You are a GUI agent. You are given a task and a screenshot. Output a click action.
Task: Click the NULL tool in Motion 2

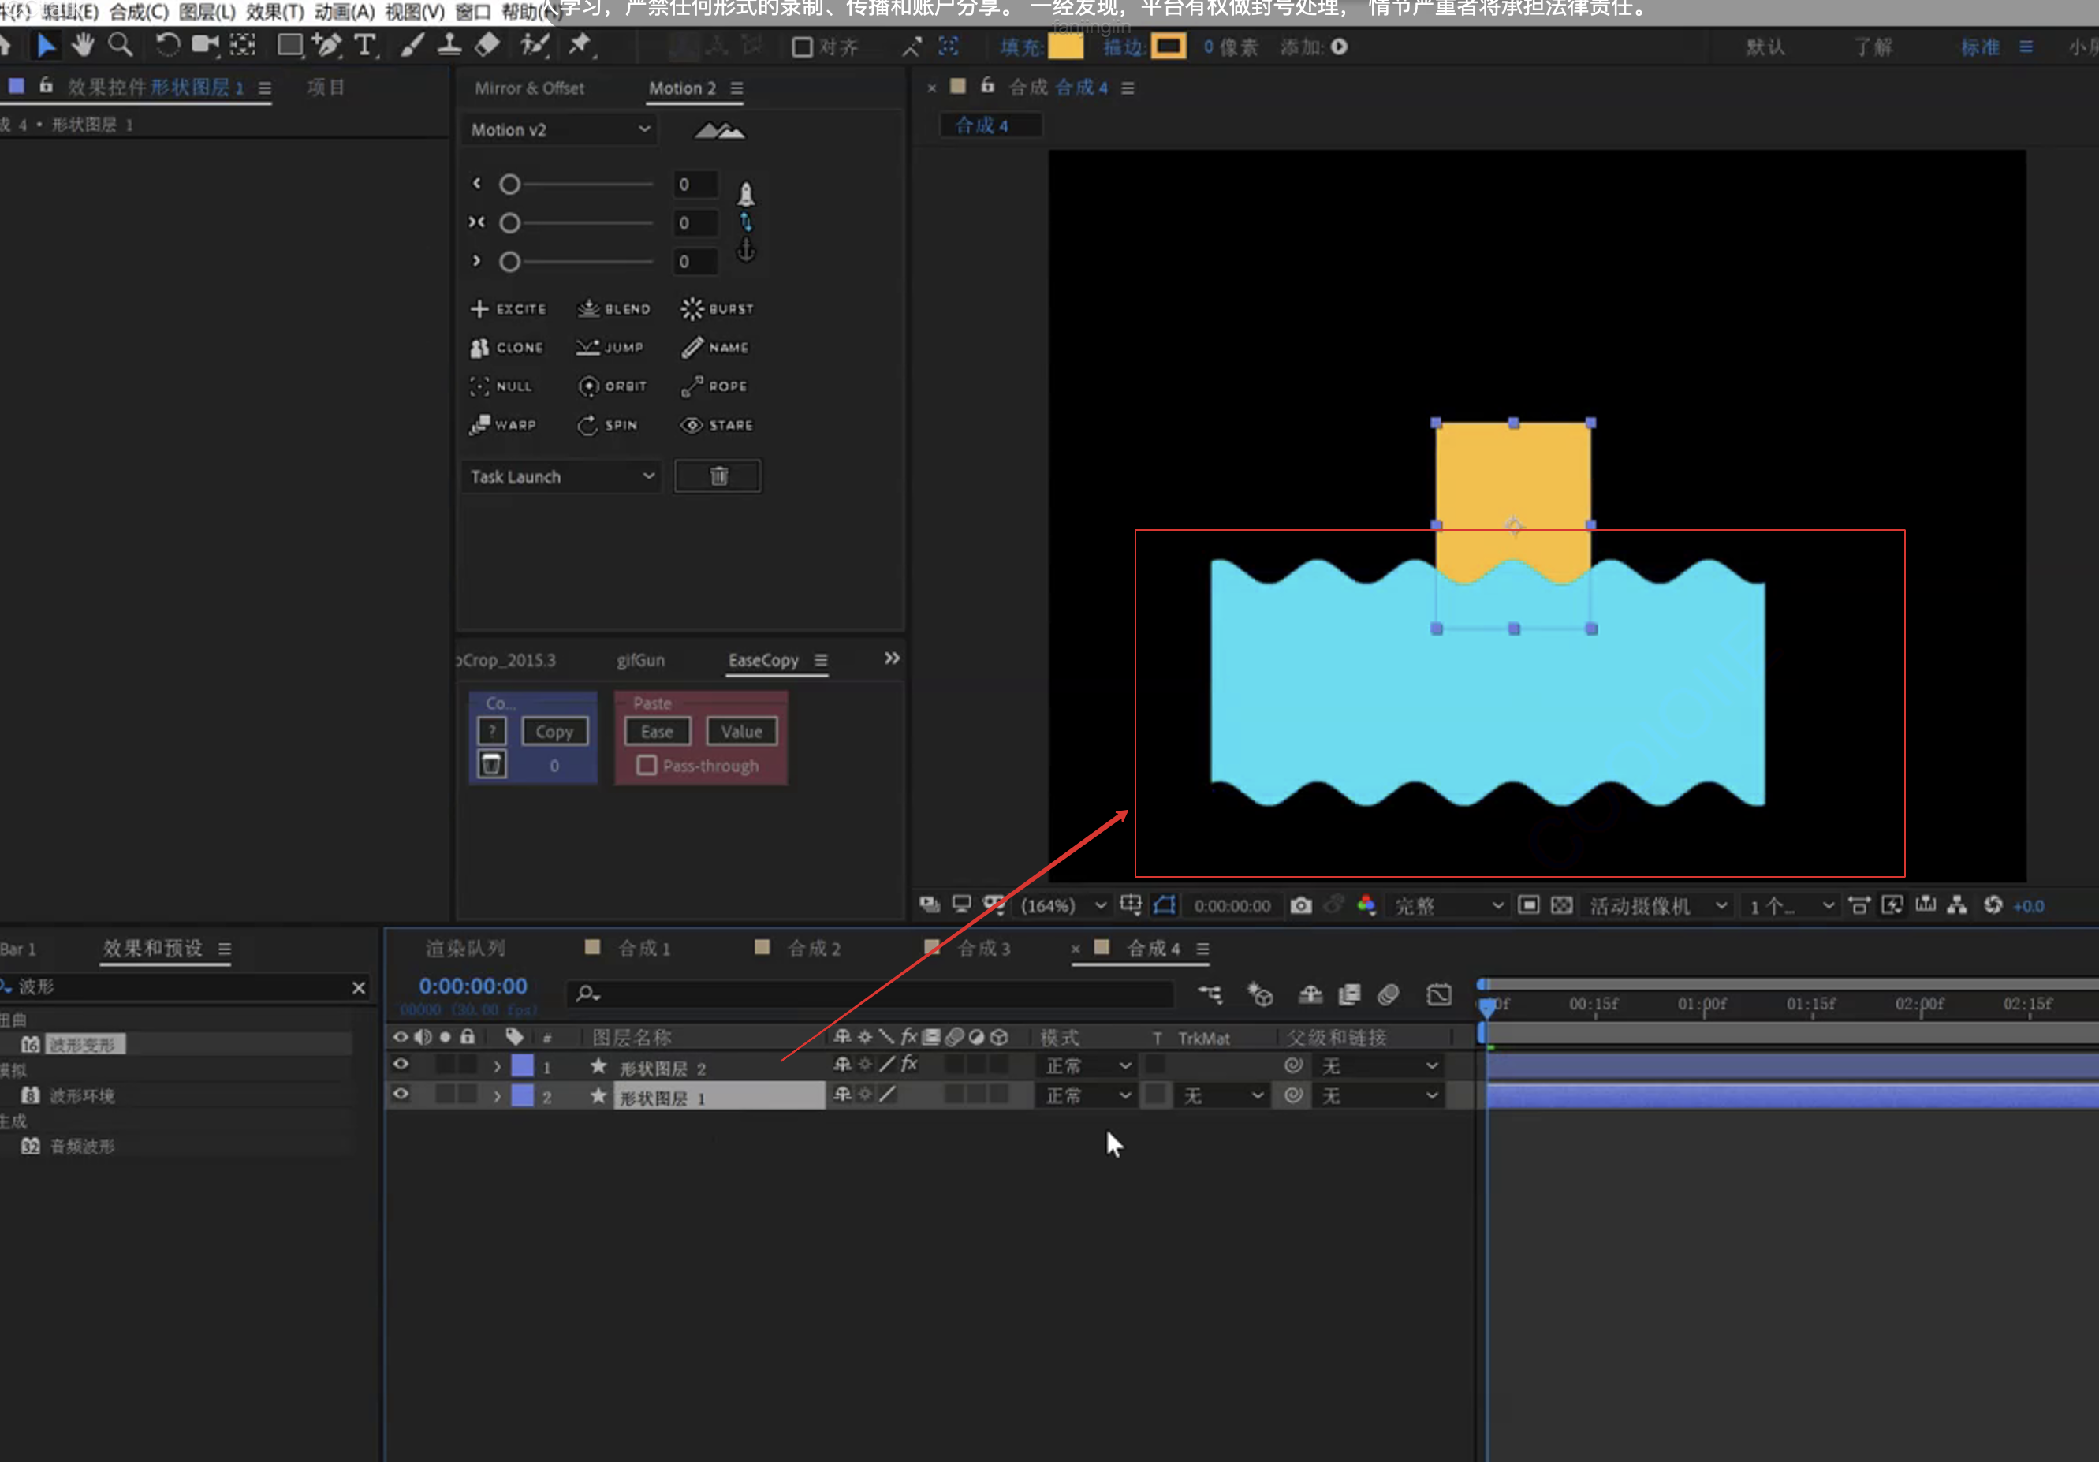click(501, 386)
